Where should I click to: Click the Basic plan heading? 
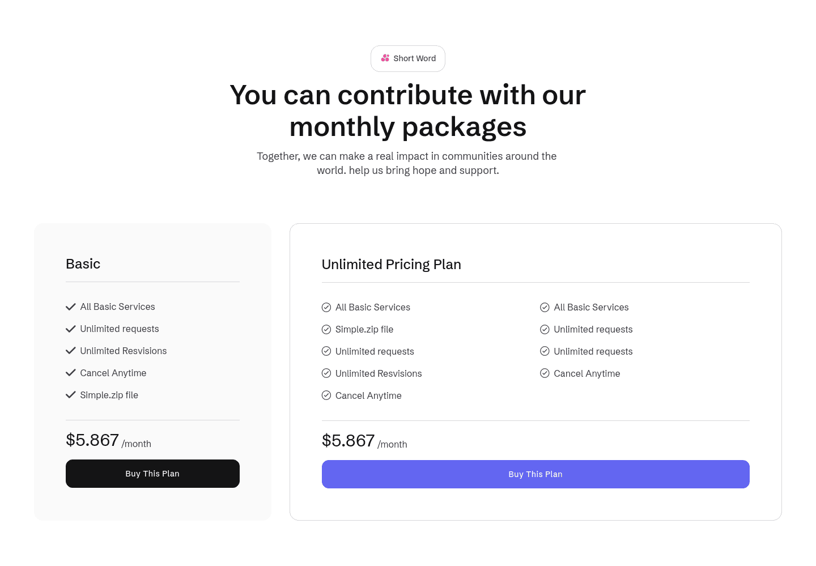tap(83, 263)
